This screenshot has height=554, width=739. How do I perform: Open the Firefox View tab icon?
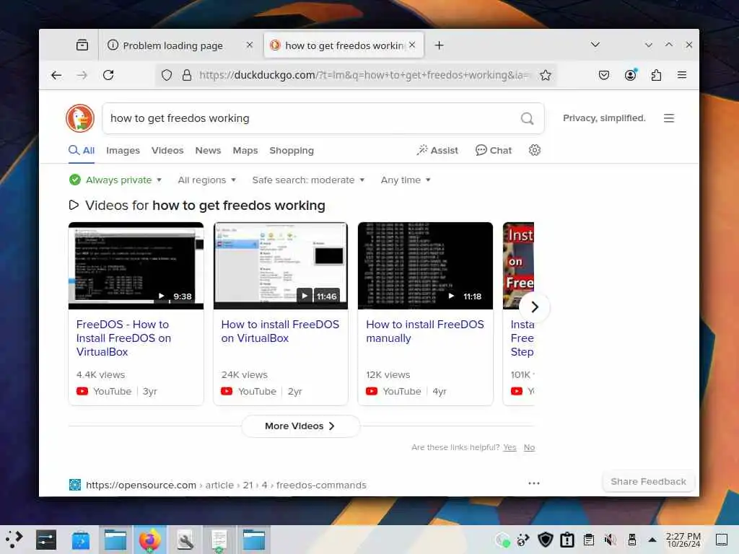coord(82,45)
